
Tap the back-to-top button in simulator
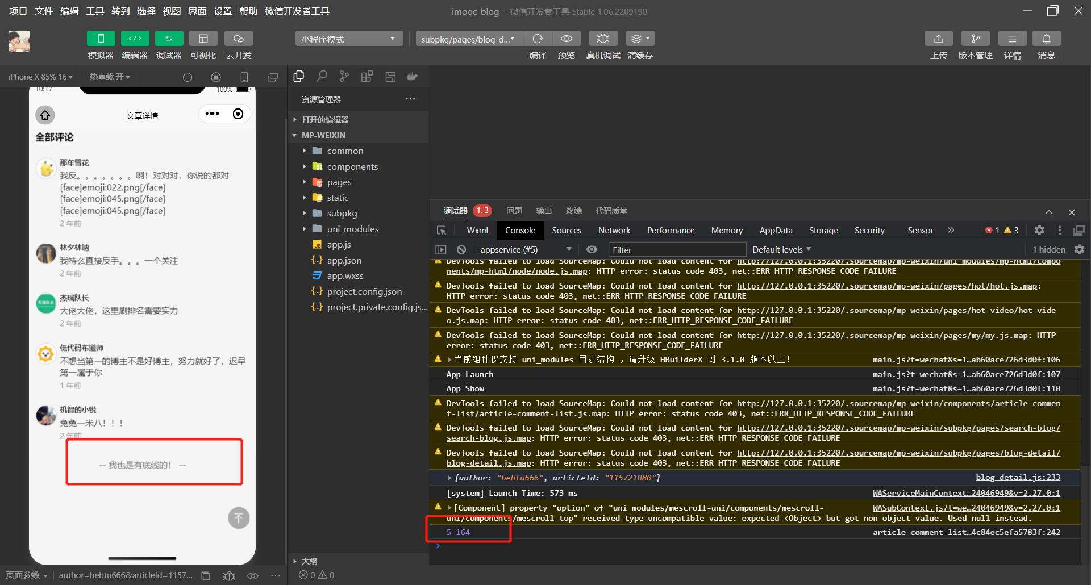pos(239,518)
